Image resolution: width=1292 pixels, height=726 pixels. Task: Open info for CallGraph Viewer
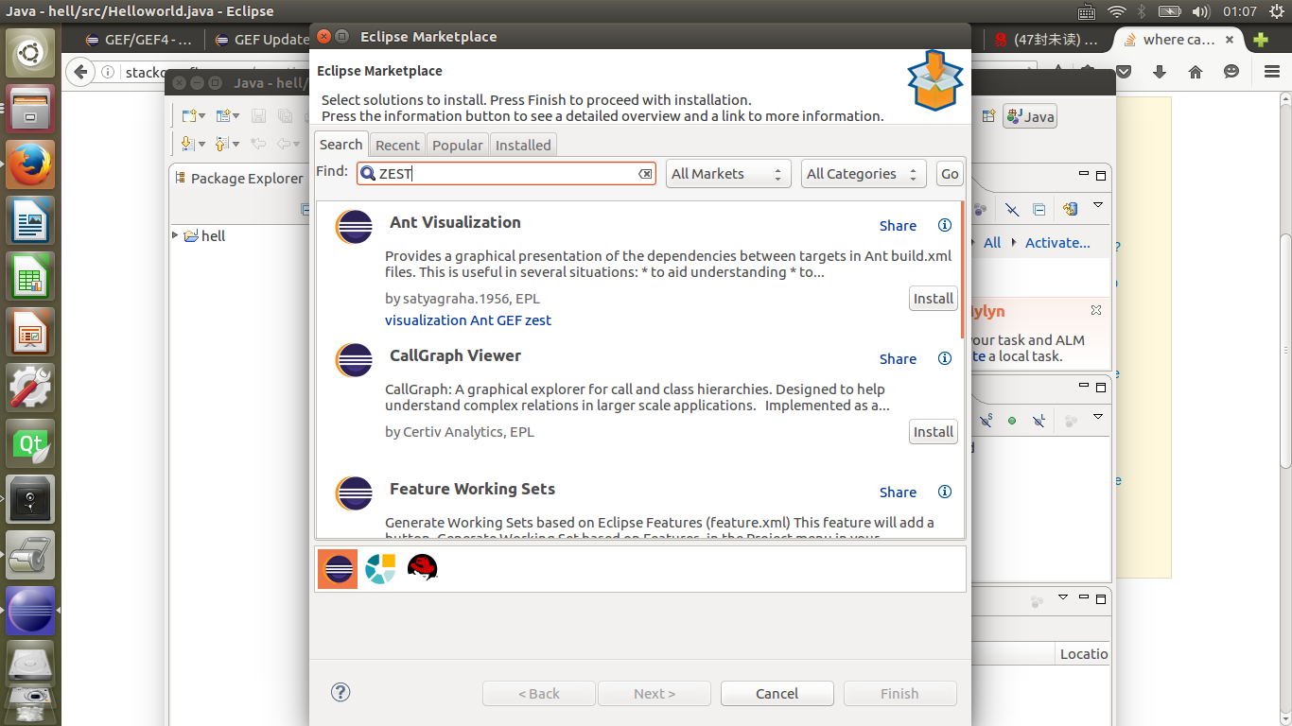point(944,358)
